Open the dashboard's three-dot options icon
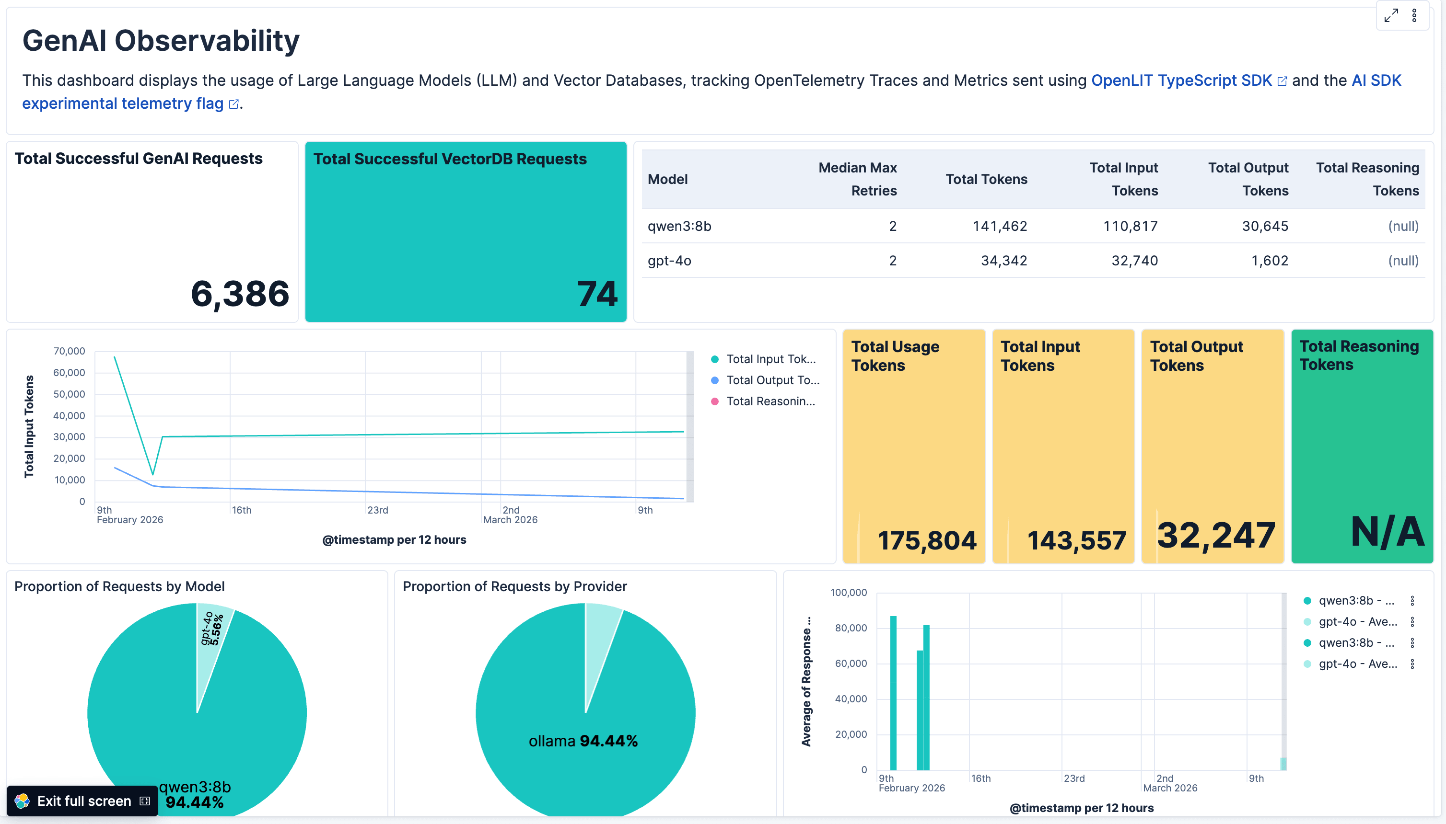The width and height of the screenshot is (1446, 824). click(x=1414, y=15)
